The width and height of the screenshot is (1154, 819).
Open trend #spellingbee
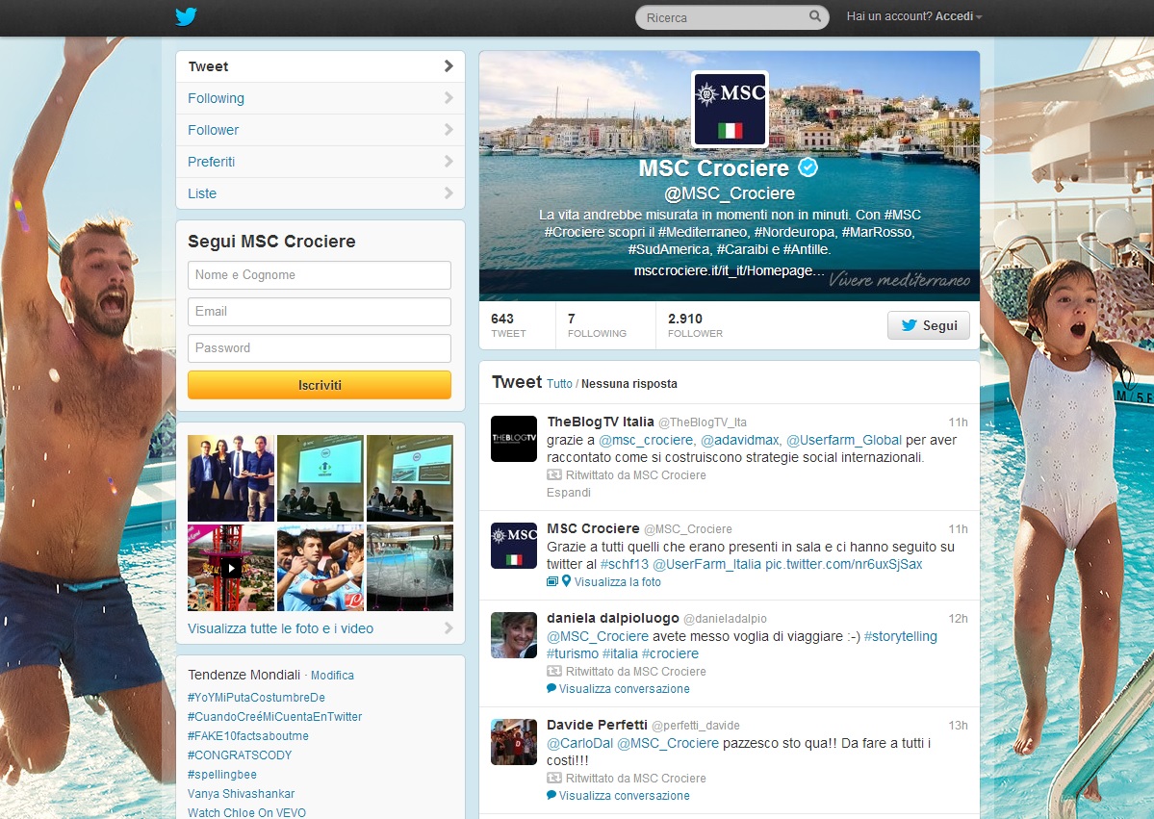pyautogui.click(x=221, y=774)
